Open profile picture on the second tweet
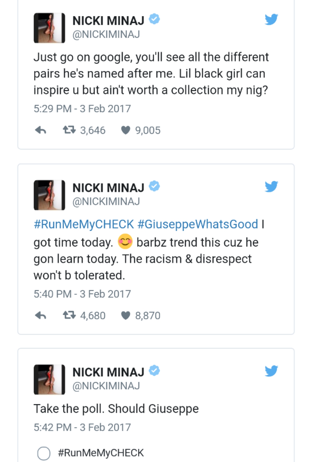The height and width of the screenshot is (462, 310). point(49,195)
